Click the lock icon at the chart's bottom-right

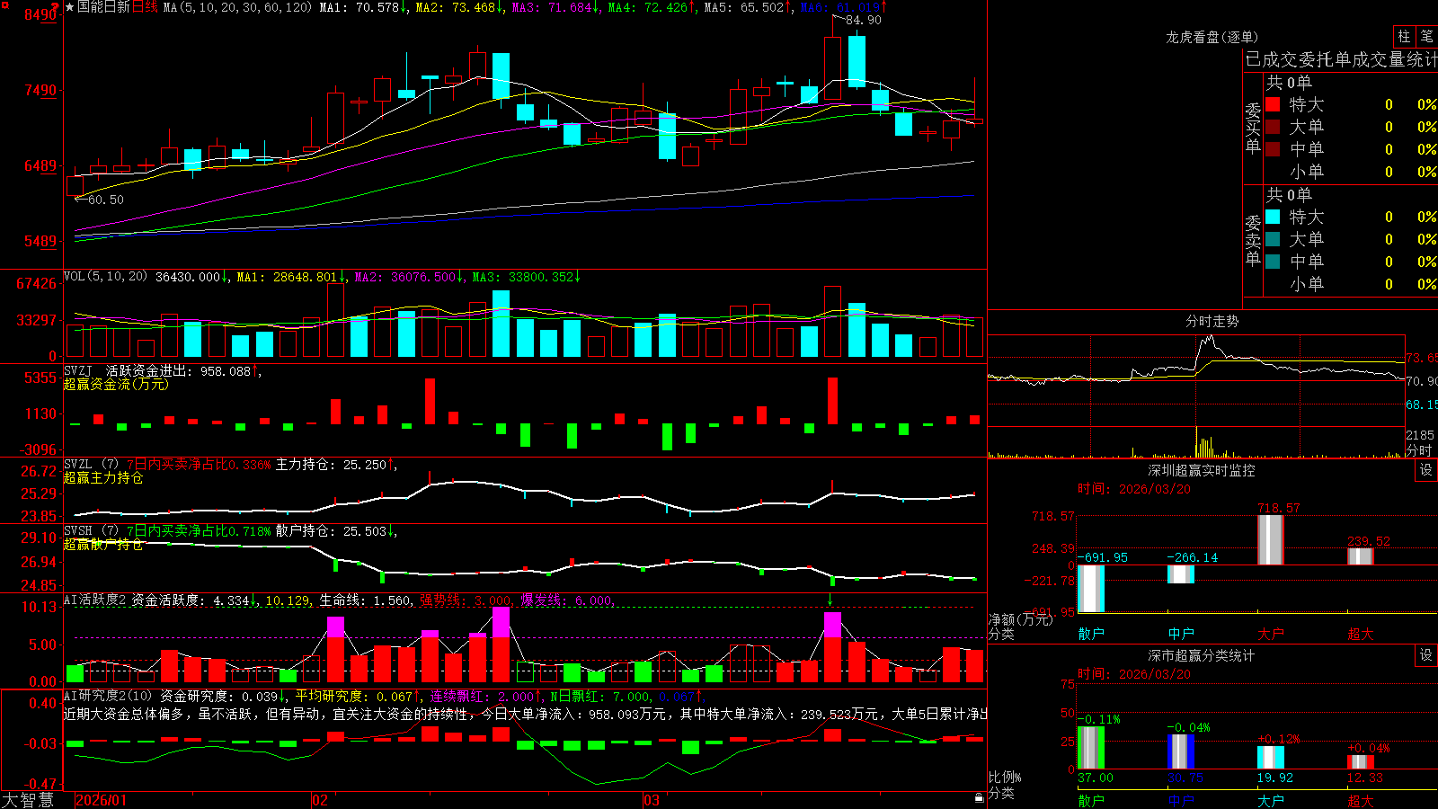point(979,798)
